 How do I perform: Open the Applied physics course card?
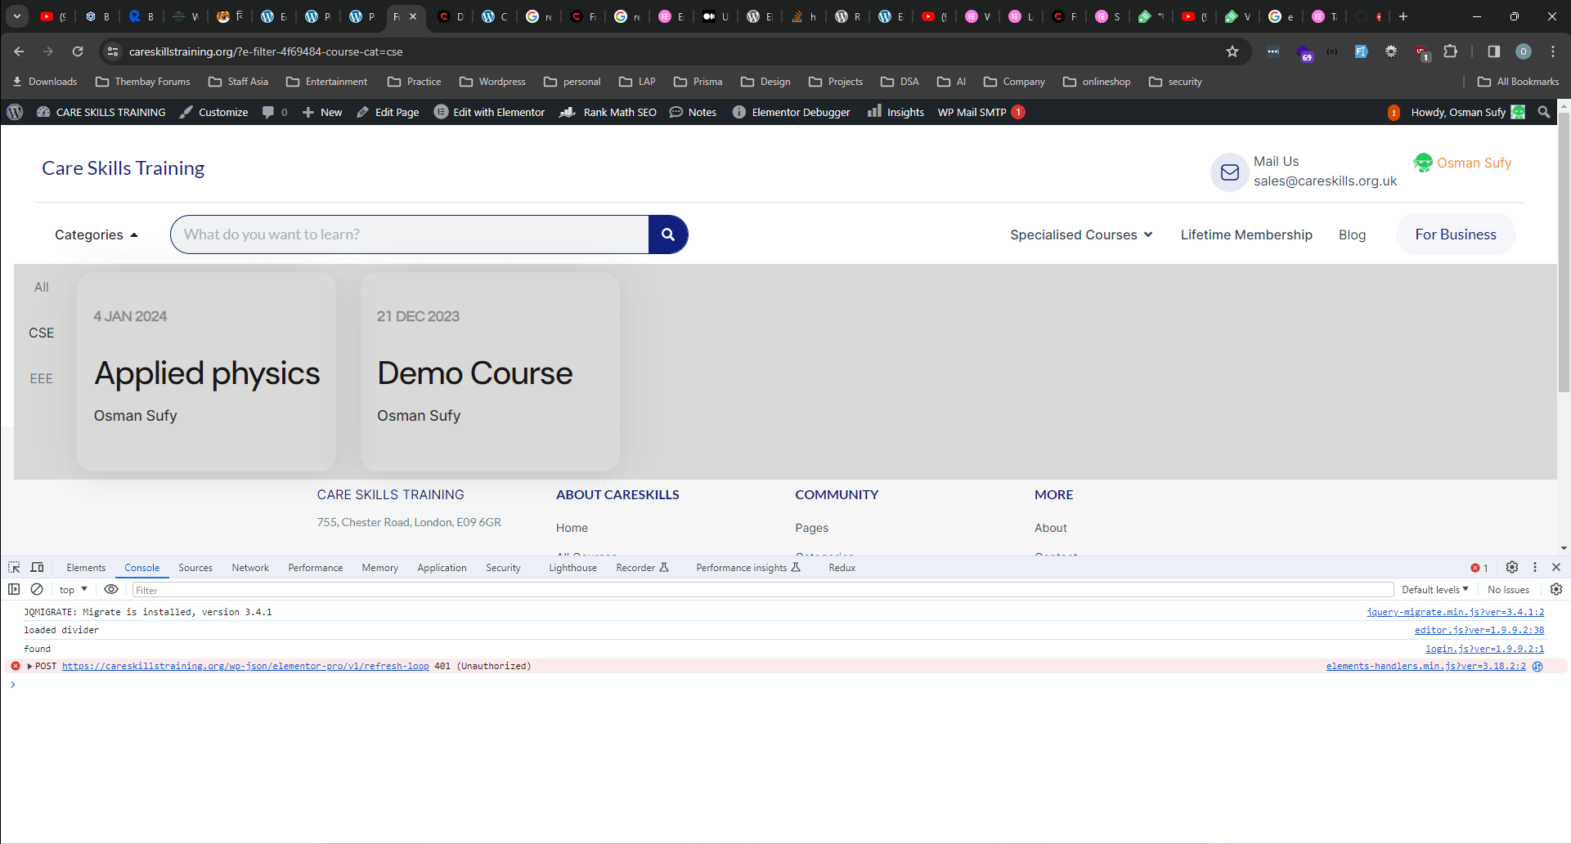point(206,372)
